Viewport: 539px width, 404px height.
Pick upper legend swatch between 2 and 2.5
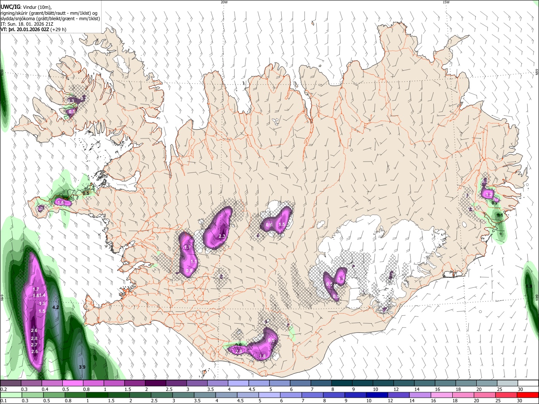pos(155,383)
